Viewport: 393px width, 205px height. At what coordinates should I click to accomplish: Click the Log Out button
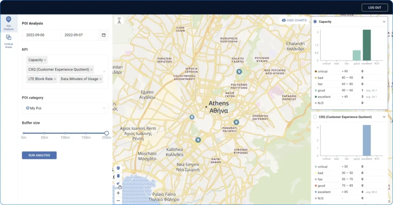tap(375, 8)
